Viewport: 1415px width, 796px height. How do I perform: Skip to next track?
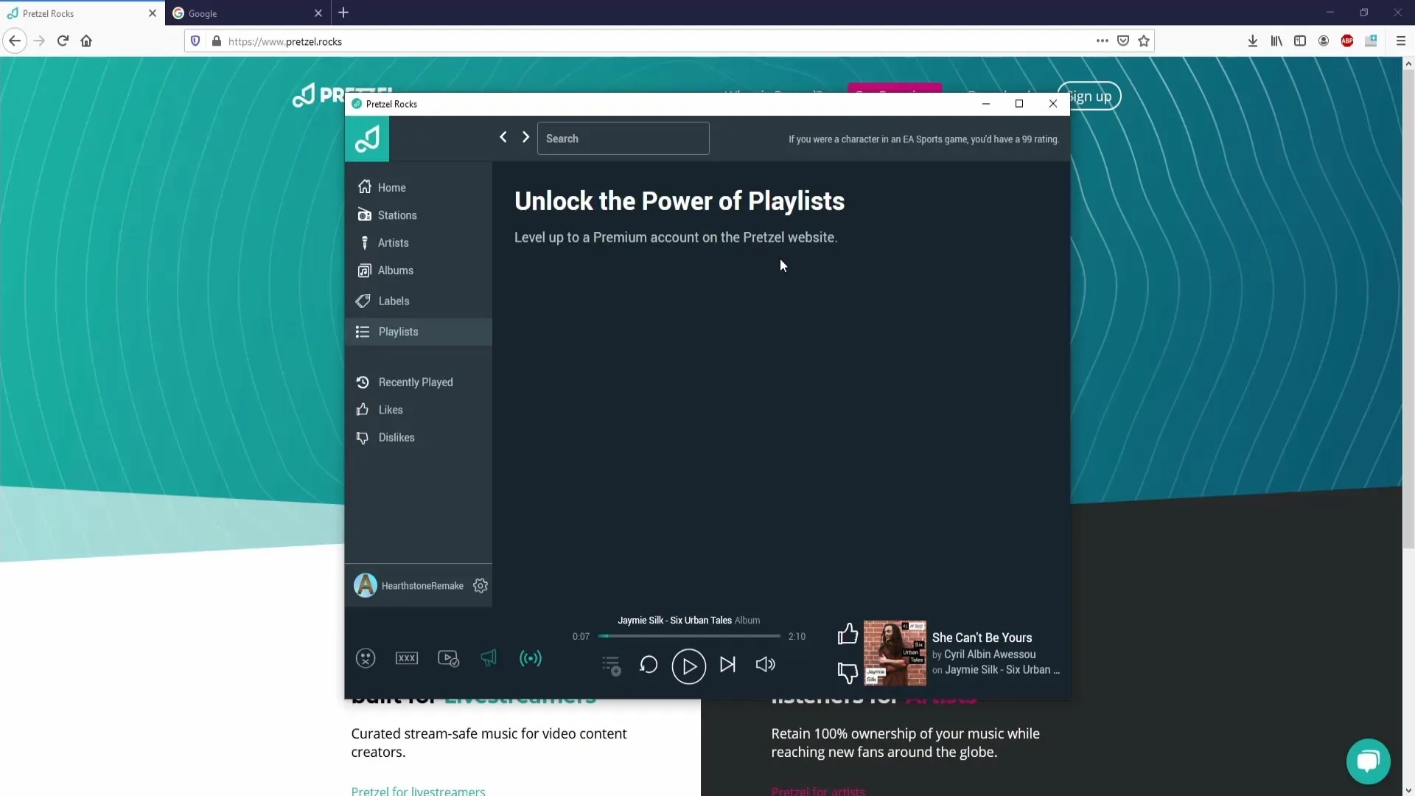pos(727,665)
